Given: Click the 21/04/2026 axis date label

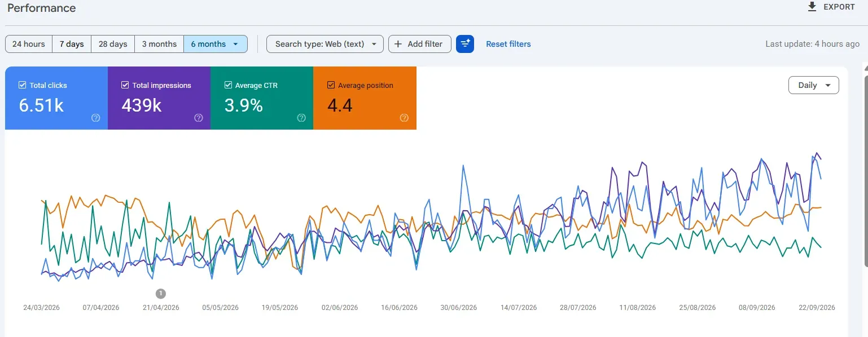Looking at the screenshot, I should pos(161,308).
